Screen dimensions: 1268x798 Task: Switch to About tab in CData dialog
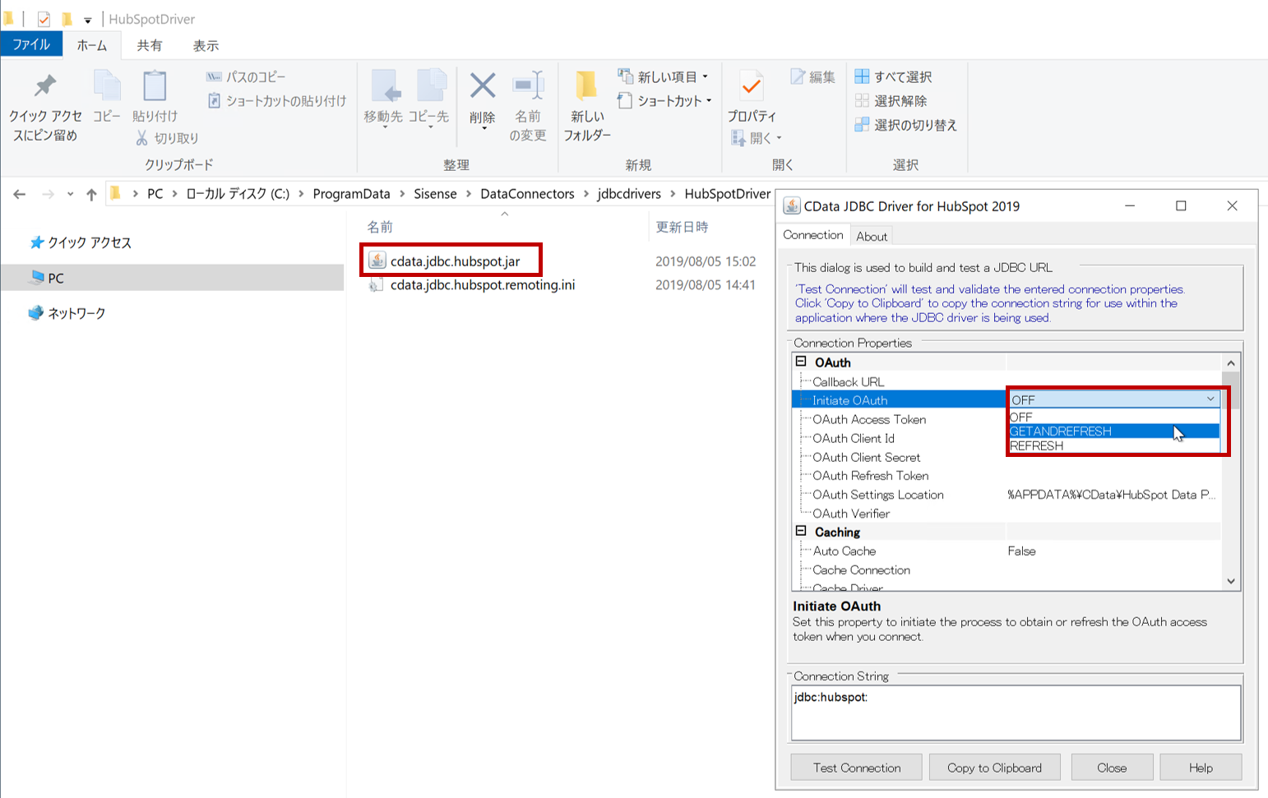click(872, 237)
